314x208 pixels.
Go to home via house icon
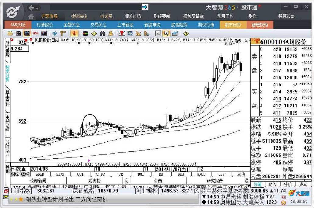tap(31, 17)
